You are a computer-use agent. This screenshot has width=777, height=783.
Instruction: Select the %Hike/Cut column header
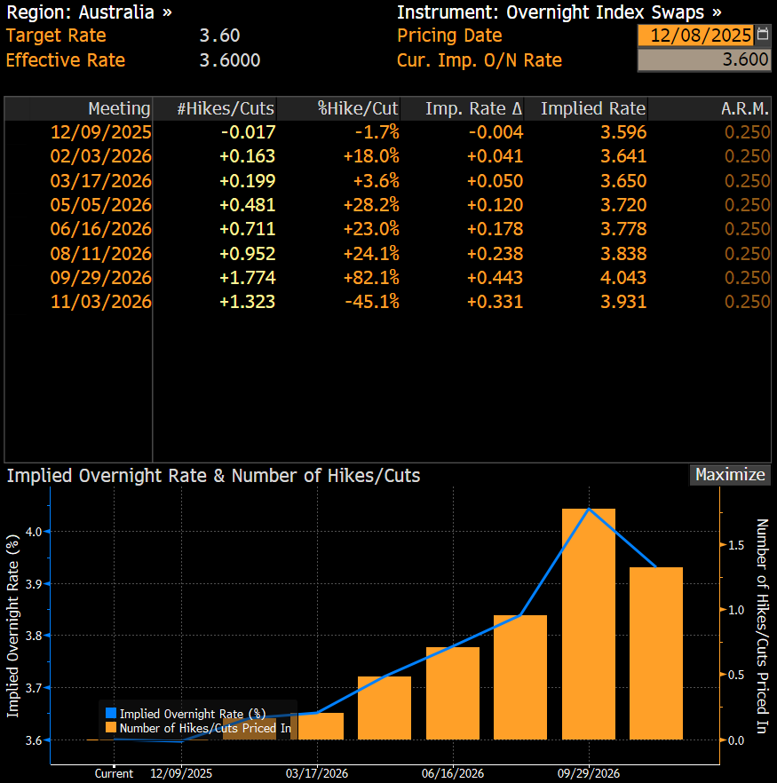click(x=358, y=108)
